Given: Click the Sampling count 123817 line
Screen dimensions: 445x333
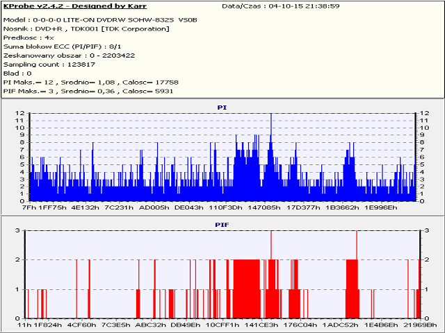Looking at the screenshot, I should click(x=49, y=65).
